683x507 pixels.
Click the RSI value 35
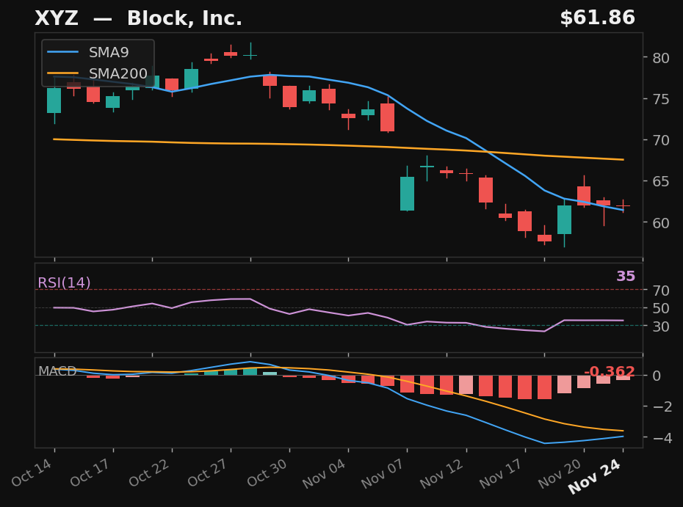(x=626, y=276)
